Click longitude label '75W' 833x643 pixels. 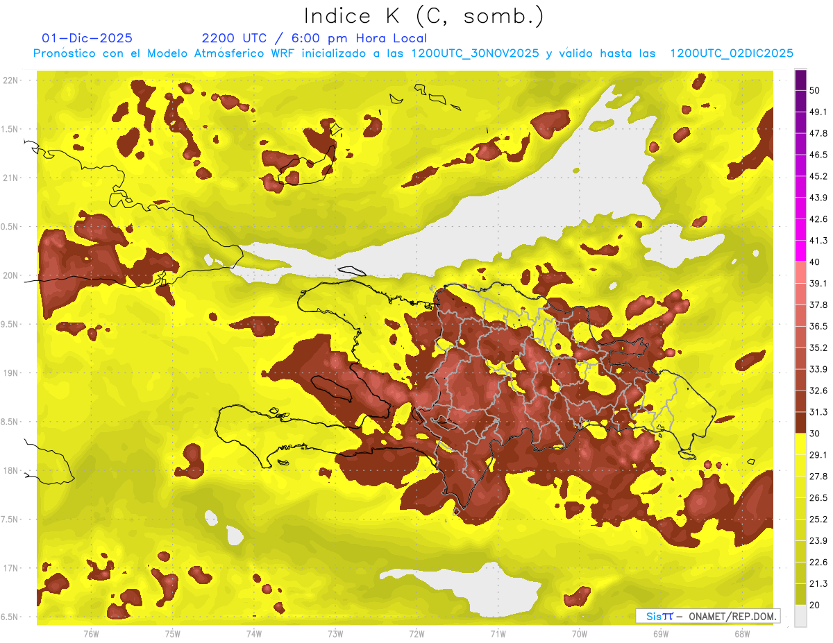[x=173, y=633]
